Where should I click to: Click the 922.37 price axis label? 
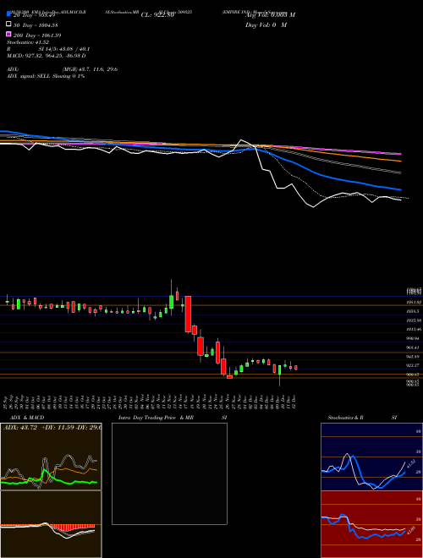pyautogui.click(x=413, y=365)
